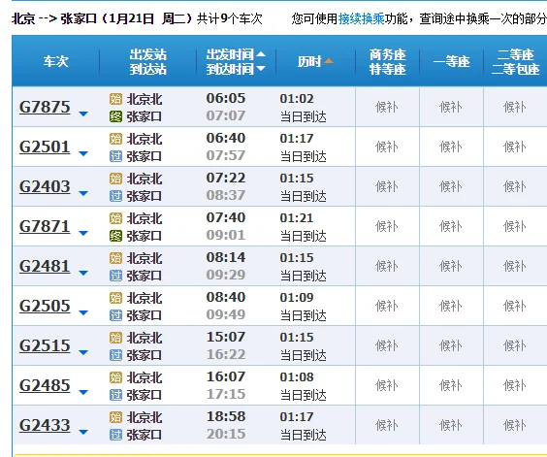Click the 过 passing icon for G2505
This screenshot has width=547, height=457.
[x=115, y=315]
